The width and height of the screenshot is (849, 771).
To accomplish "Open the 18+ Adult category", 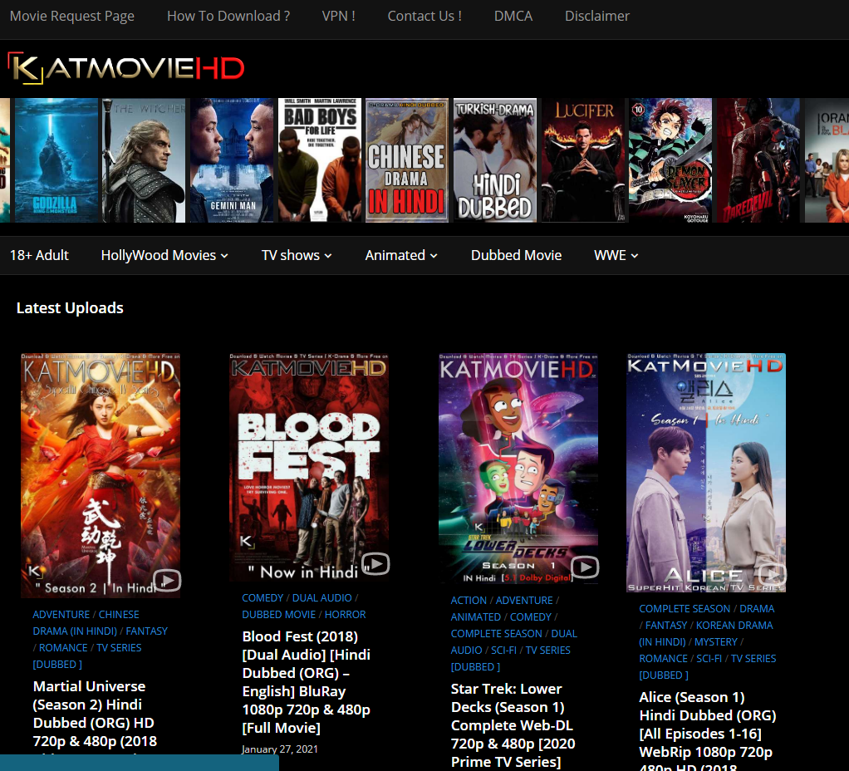I will [40, 255].
